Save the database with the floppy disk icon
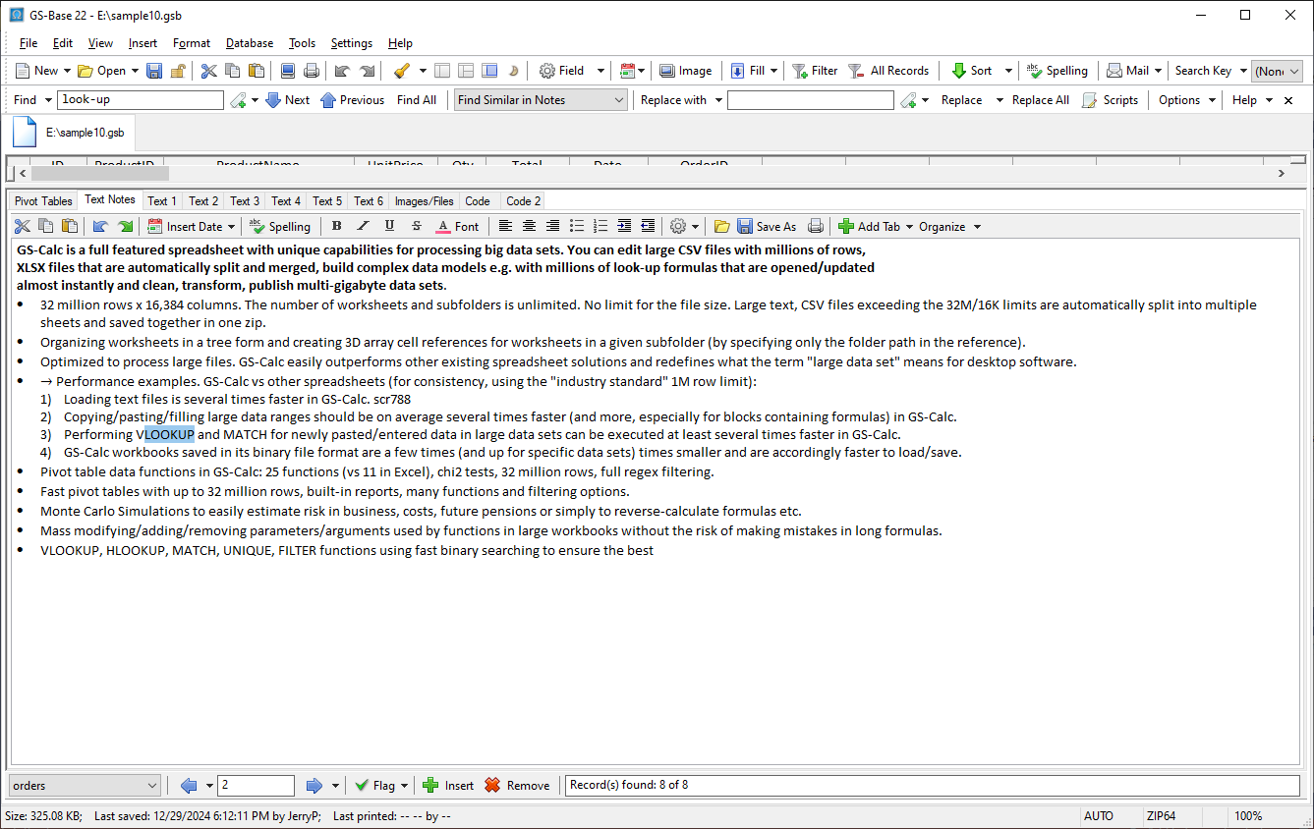The image size is (1314, 829). (x=154, y=71)
